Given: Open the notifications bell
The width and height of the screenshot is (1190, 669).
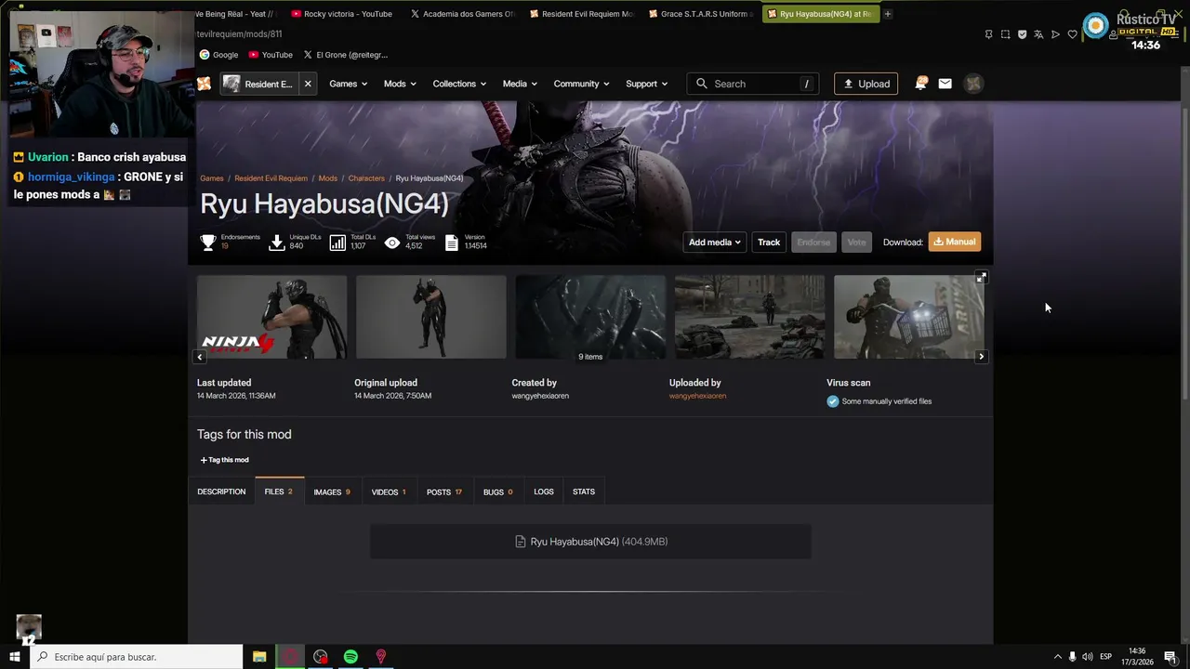Looking at the screenshot, I should pyautogui.click(x=921, y=84).
